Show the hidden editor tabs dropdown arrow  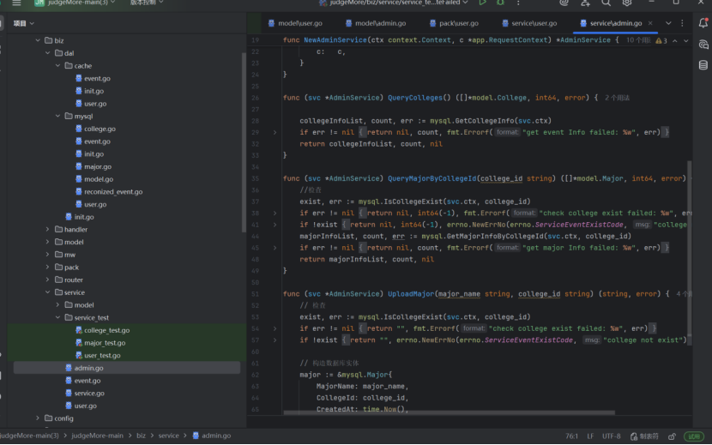[668, 23]
